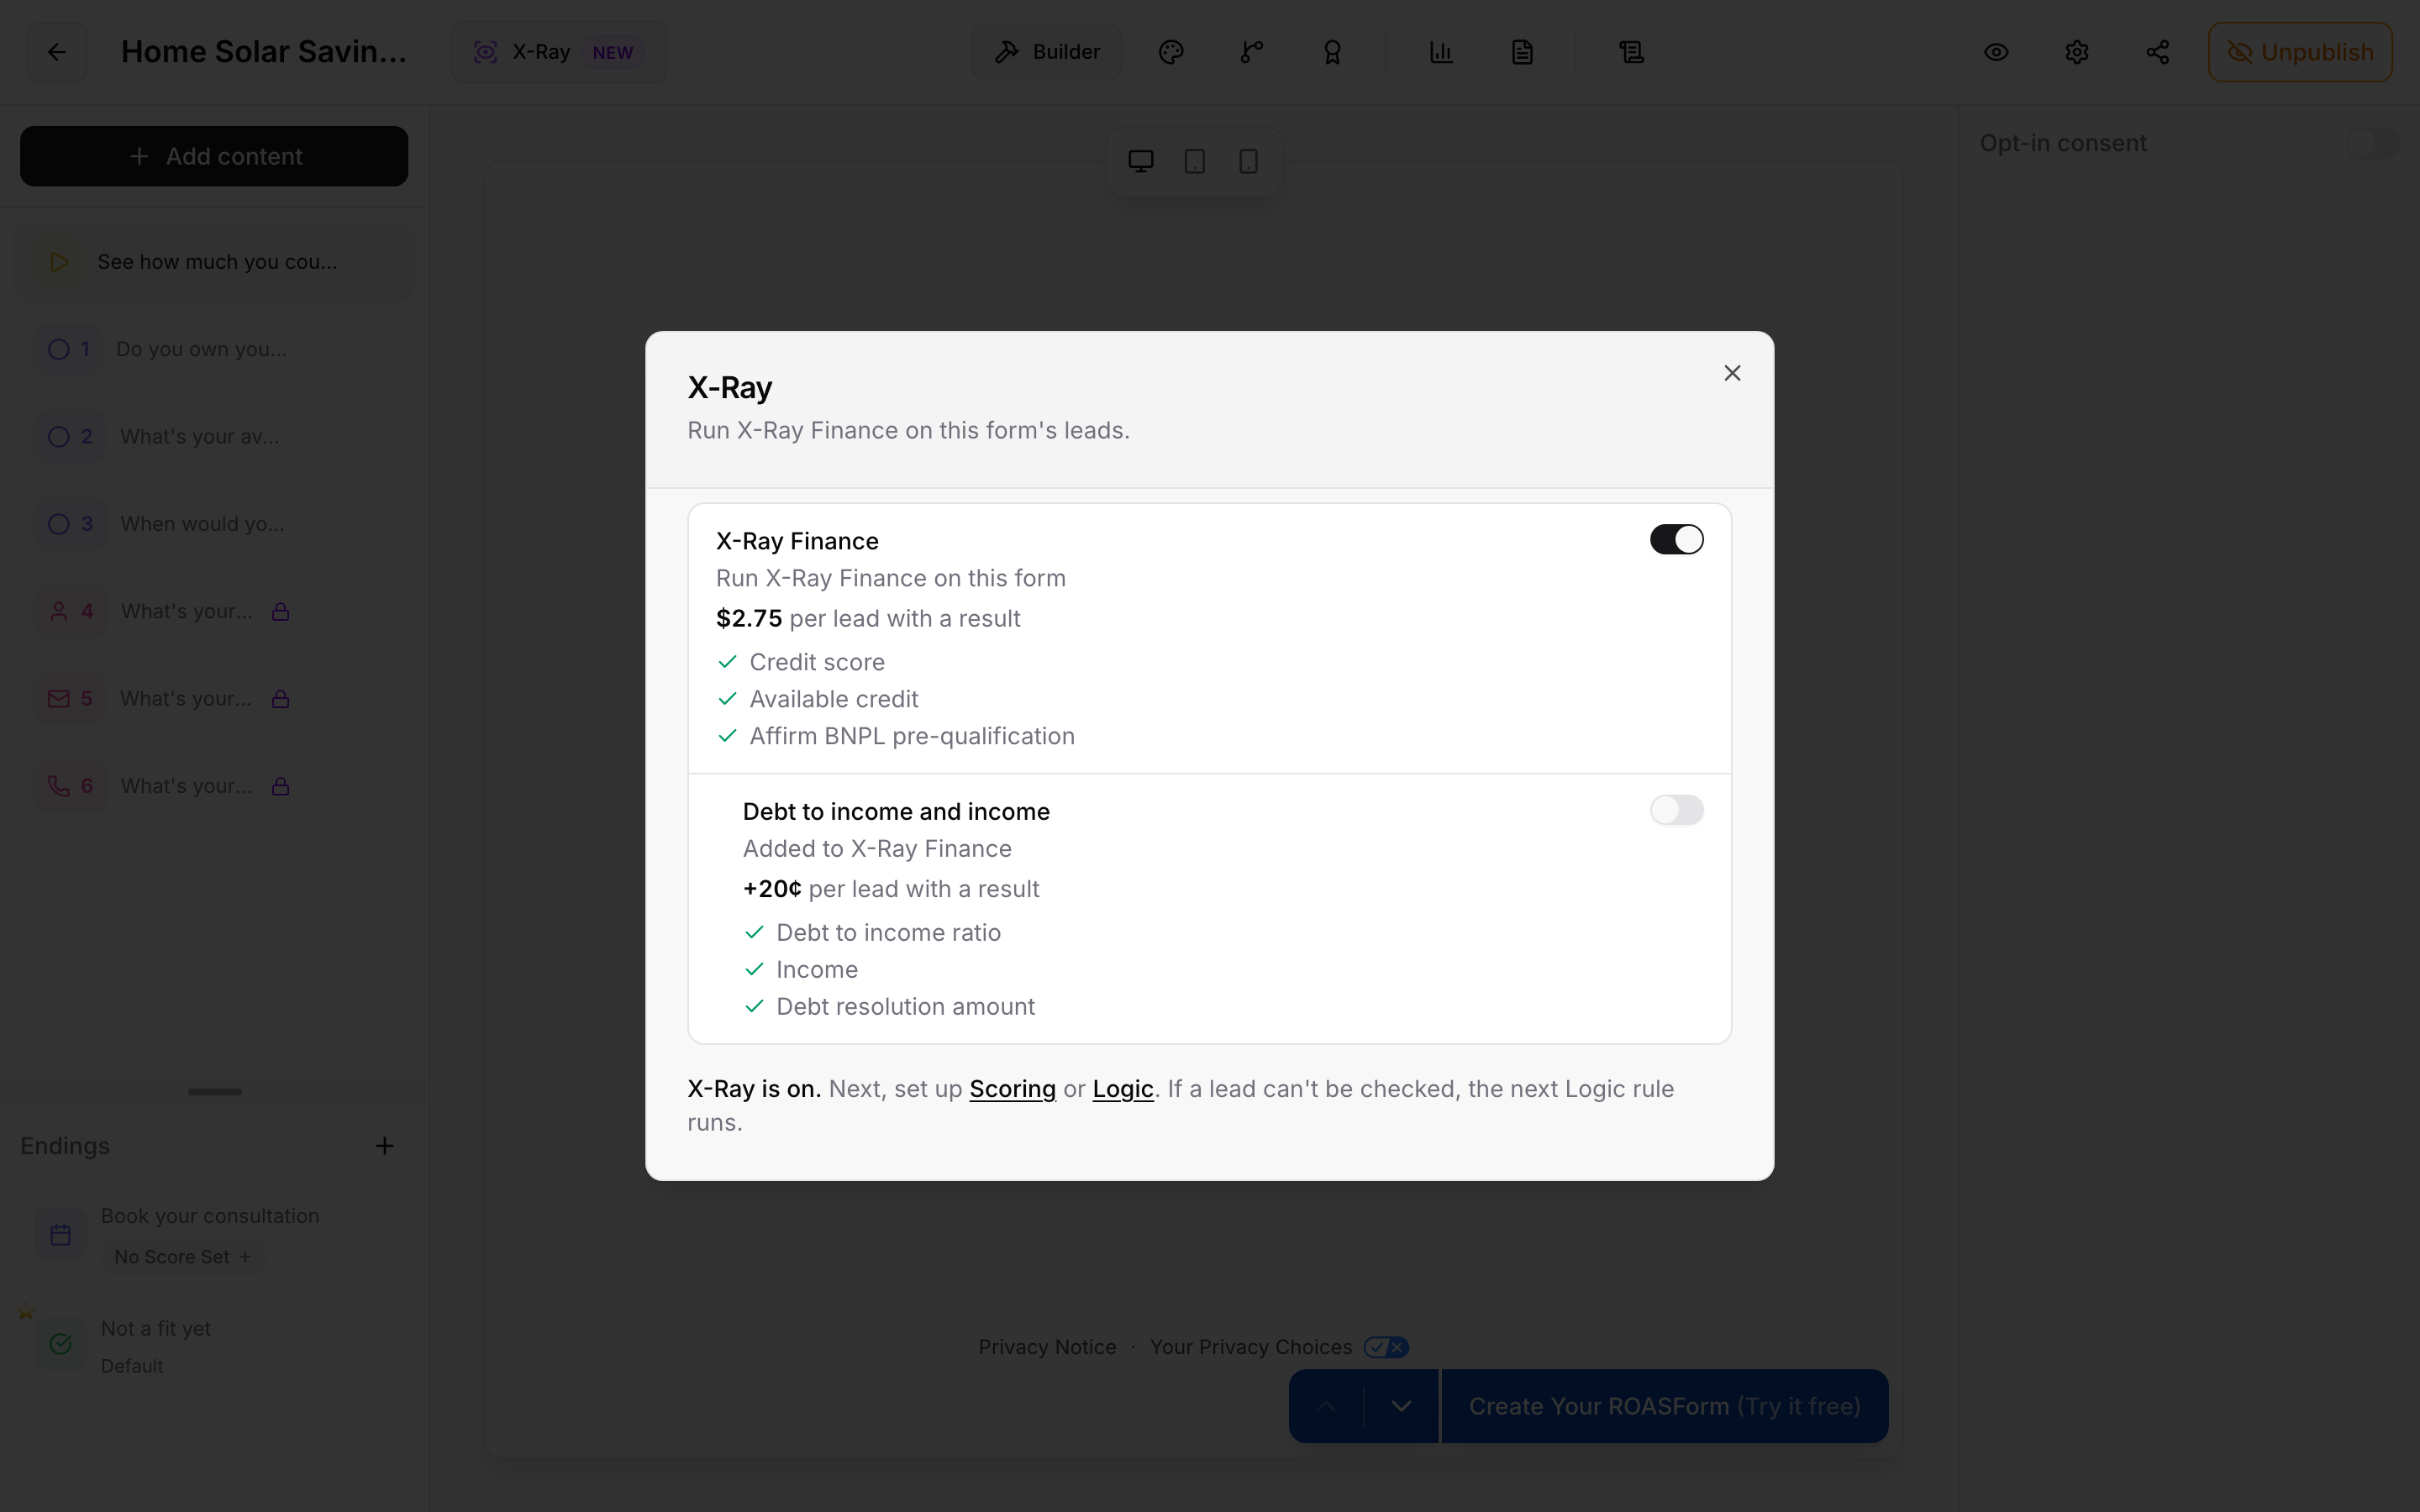Follow the Logic link
The height and width of the screenshot is (1512, 2420).
coord(1123,1088)
